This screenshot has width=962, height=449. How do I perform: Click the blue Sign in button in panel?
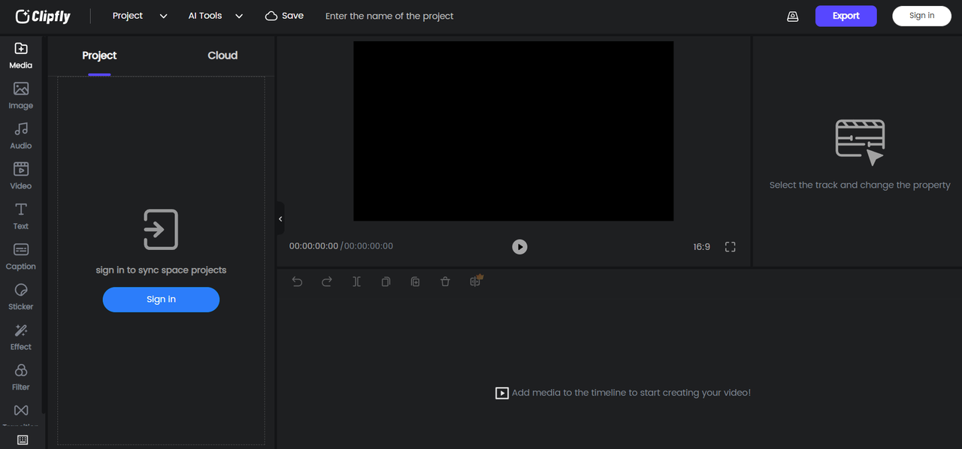[161, 300]
